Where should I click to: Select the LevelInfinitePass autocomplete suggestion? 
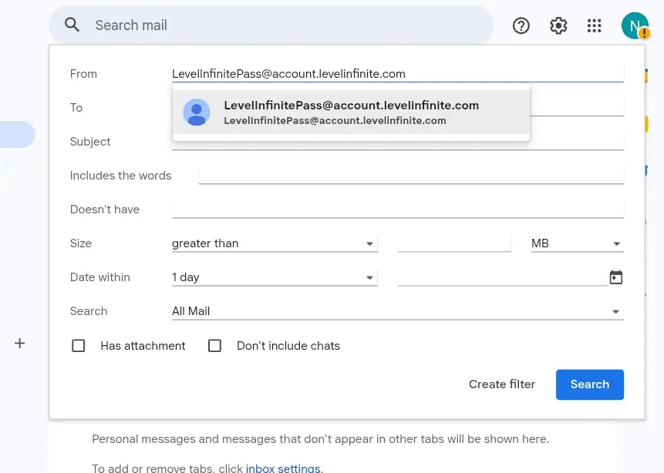coord(351,112)
